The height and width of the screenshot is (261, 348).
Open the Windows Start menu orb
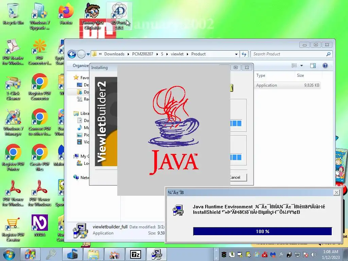click(9, 254)
